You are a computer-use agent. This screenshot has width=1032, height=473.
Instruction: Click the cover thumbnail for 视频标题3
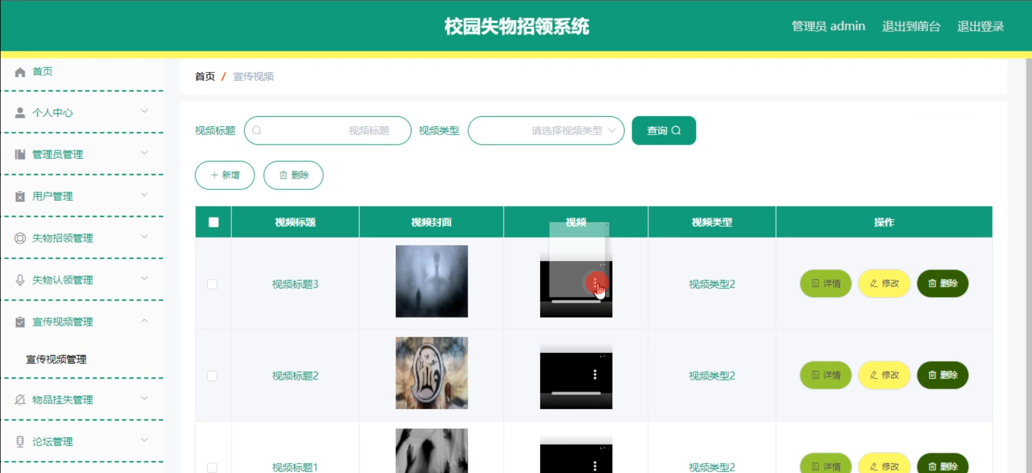point(432,281)
